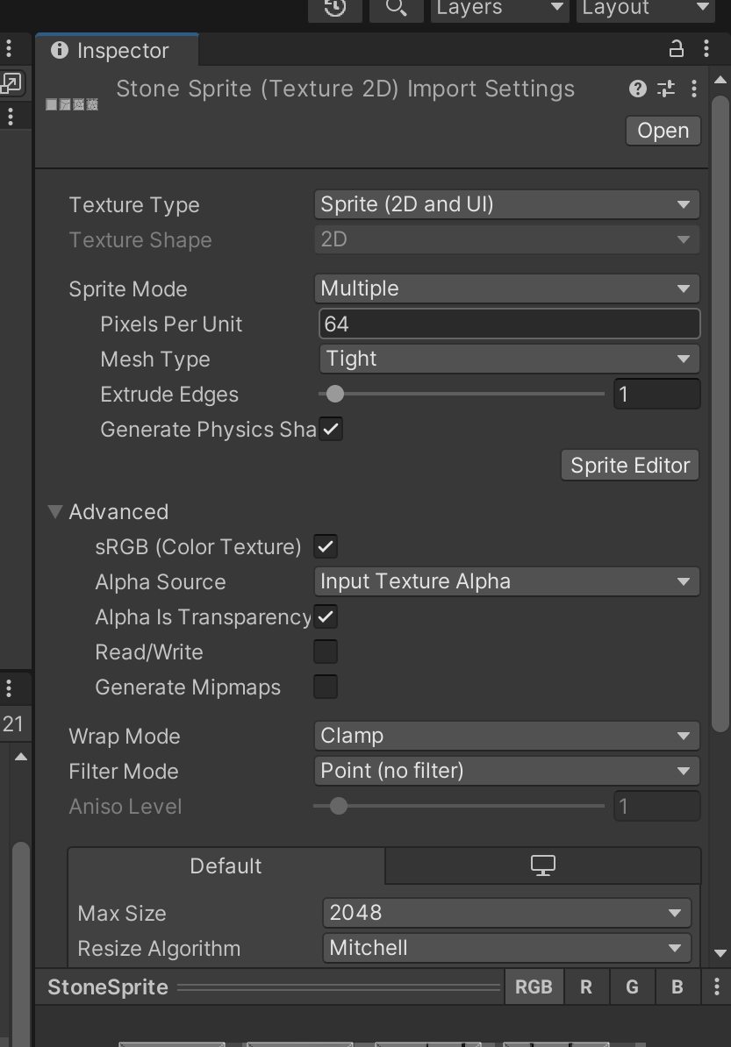Click the left panel's maximize window icon
Image resolution: width=731 pixels, height=1047 pixels.
pos(11,82)
